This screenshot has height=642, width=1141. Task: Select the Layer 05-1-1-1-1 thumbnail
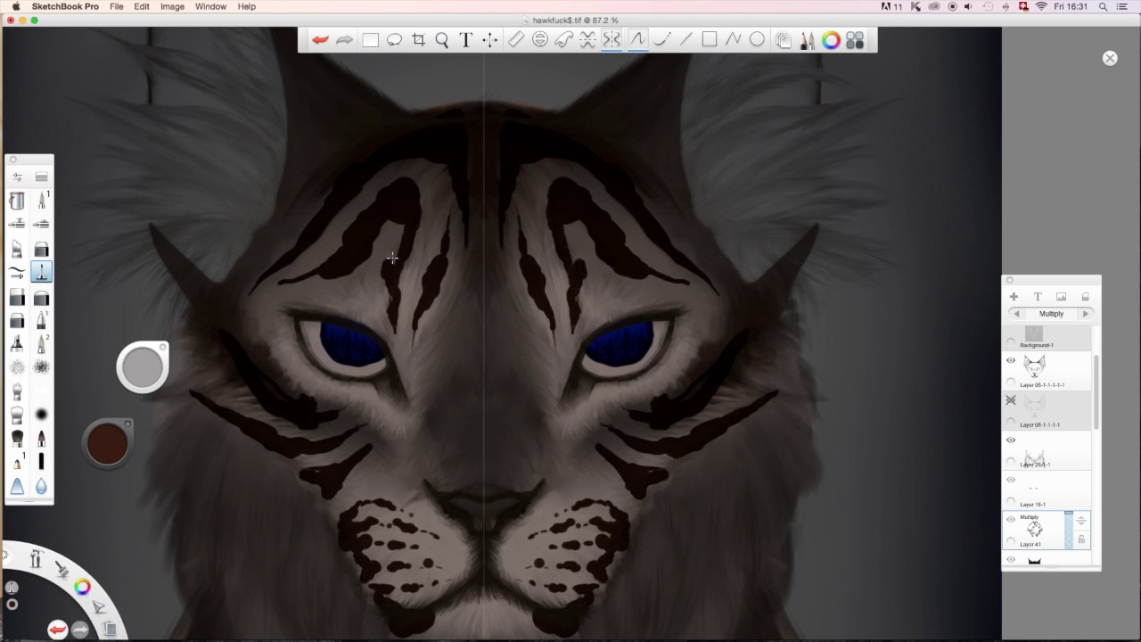coord(1034,366)
